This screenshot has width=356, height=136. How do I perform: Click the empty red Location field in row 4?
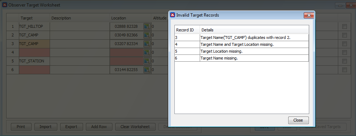point(127,52)
